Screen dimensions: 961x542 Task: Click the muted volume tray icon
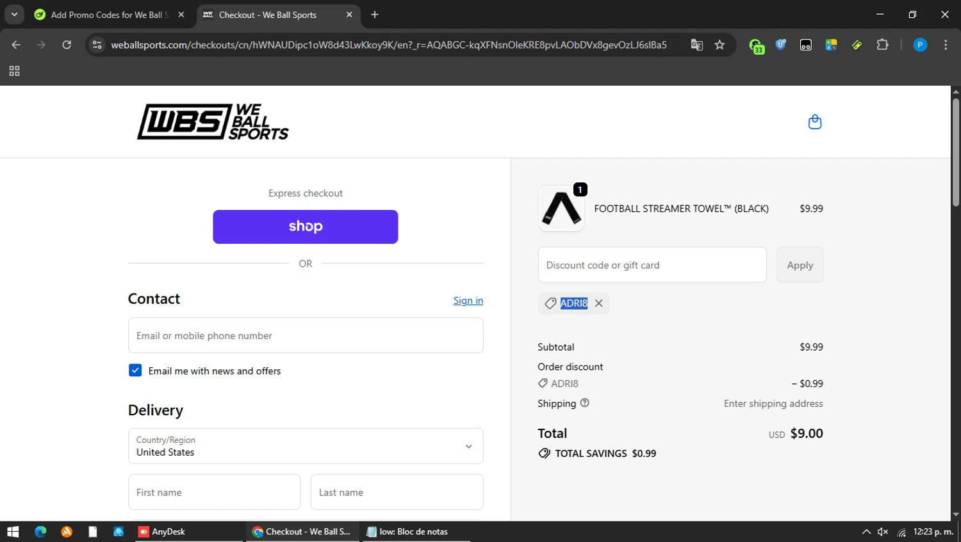[x=883, y=532]
